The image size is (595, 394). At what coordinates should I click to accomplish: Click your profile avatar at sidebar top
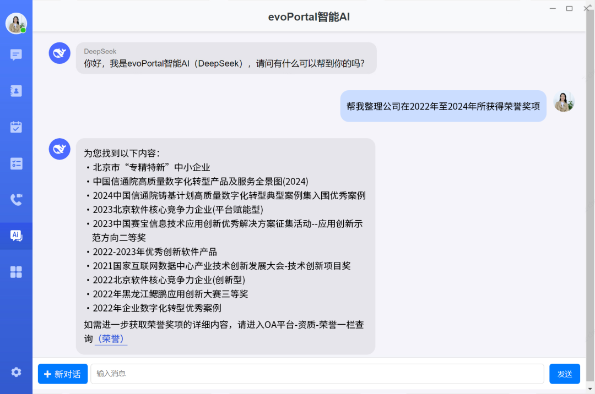click(x=16, y=24)
